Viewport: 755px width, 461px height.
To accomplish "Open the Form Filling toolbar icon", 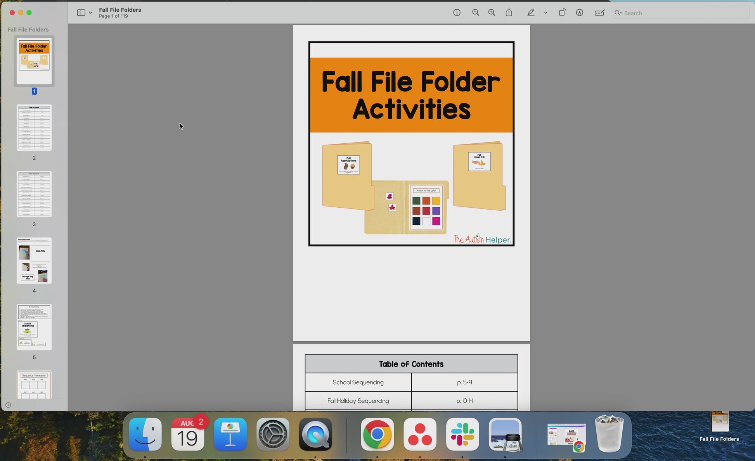I will coord(599,13).
